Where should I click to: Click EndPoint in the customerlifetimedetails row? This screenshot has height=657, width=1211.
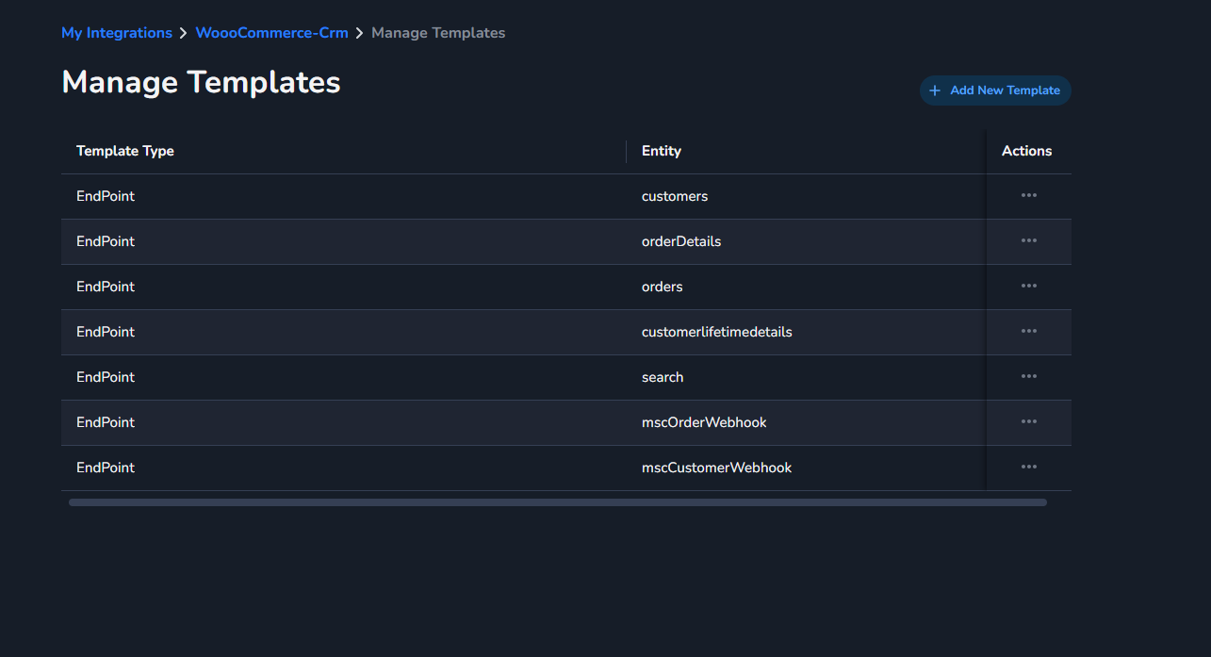point(106,332)
